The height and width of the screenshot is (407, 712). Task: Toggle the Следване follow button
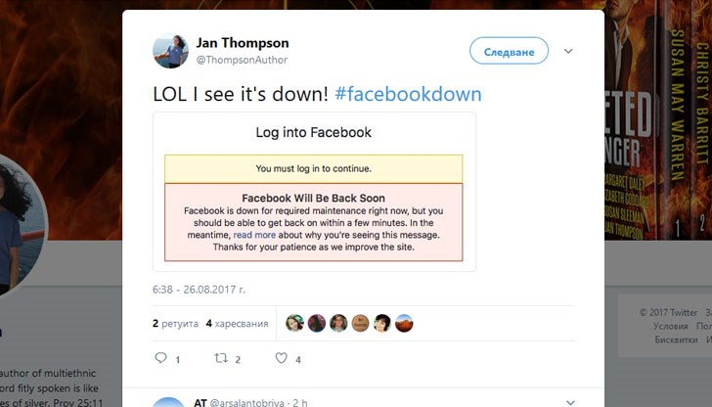(509, 51)
